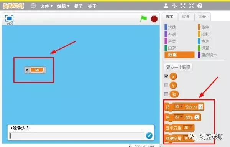Select the shrink sprite tool
Image resolution: width=230 pixels, height=147 pixels.
coord(191,6)
